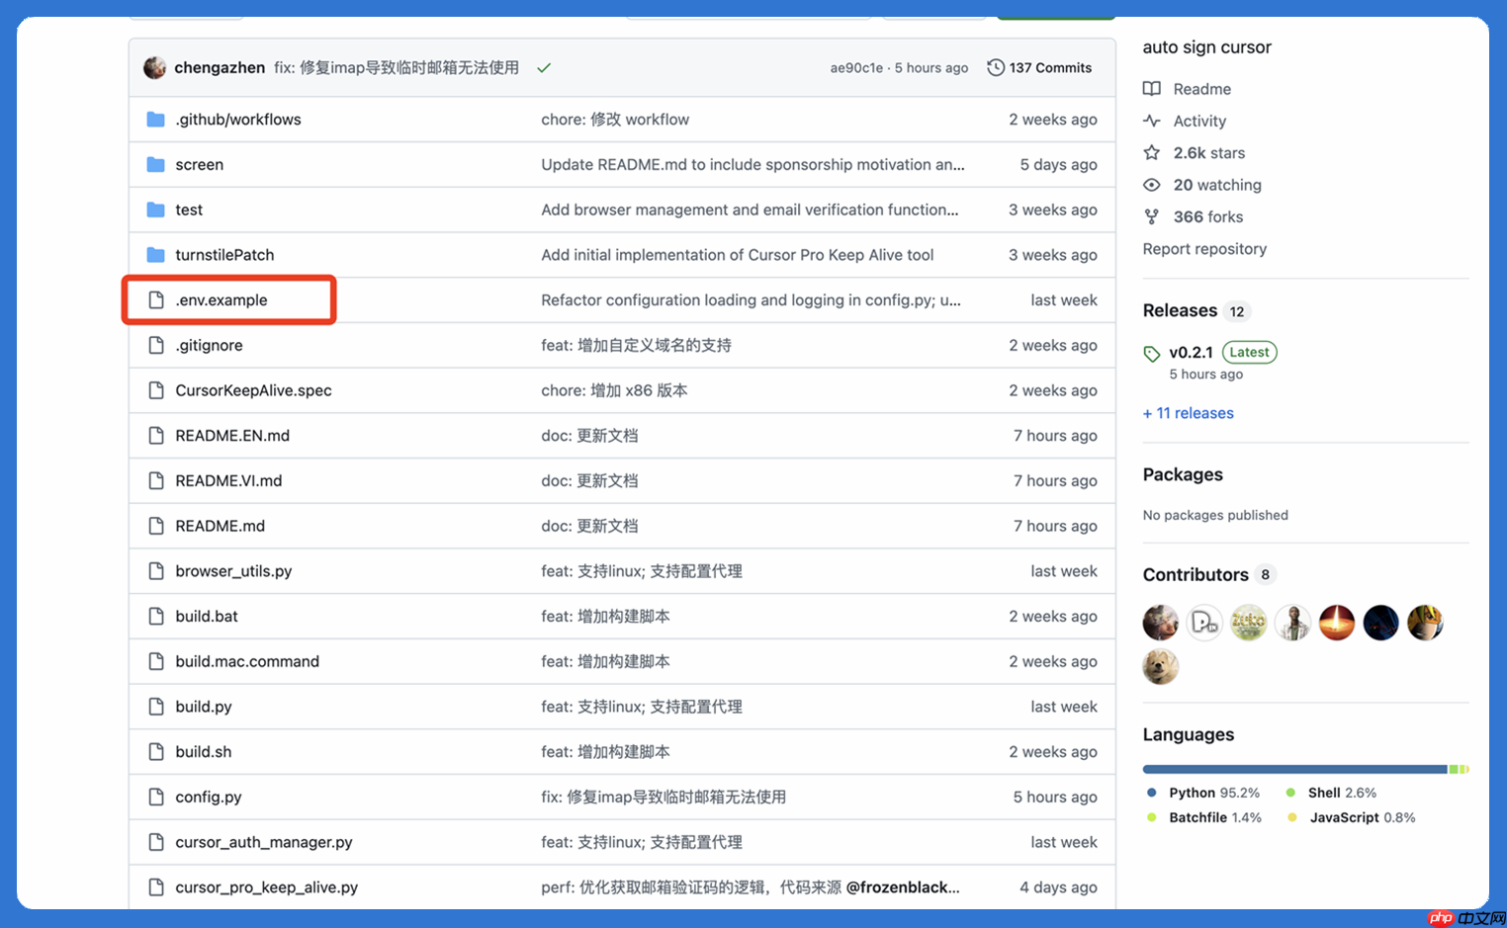
Task: Open the 'feat: 增加自定义域名的支持' commit message
Action: point(636,345)
